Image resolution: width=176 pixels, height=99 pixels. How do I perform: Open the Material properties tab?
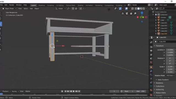pyautogui.click(x=151, y=90)
